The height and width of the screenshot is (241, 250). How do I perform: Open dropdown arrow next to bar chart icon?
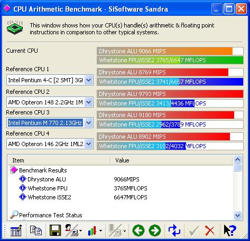[101, 230]
